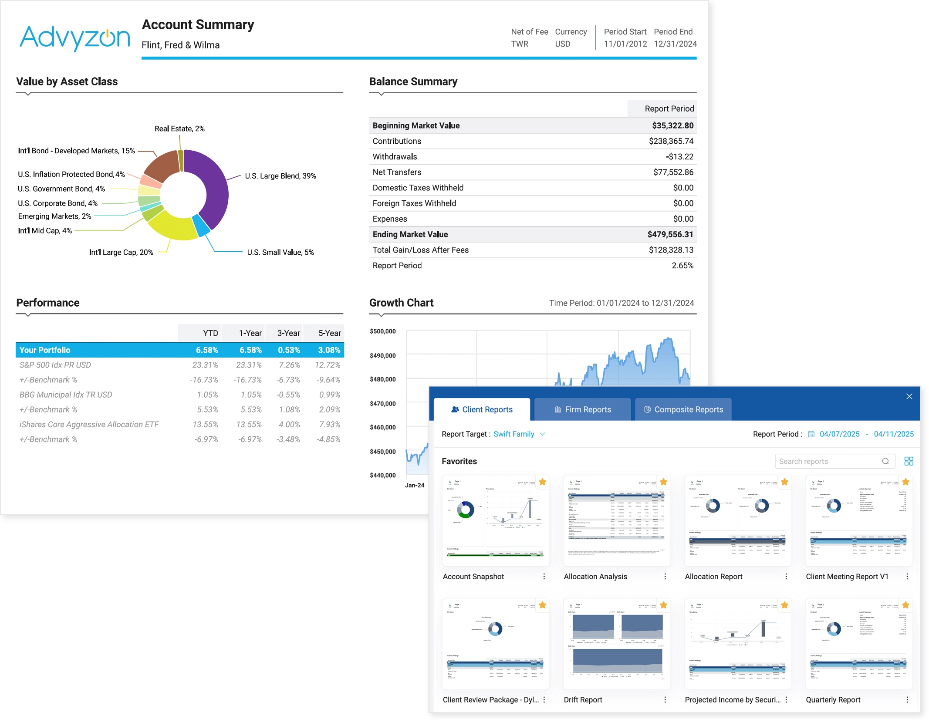Click the S&P 500 Idx PR USD benchmark row

[x=180, y=365]
